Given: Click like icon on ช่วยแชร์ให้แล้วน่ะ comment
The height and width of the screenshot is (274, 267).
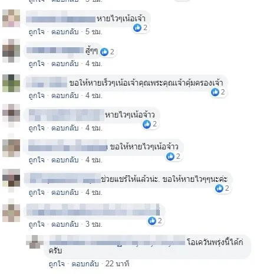Looking at the screenshot, I should pyautogui.click(x=219, y=188).
